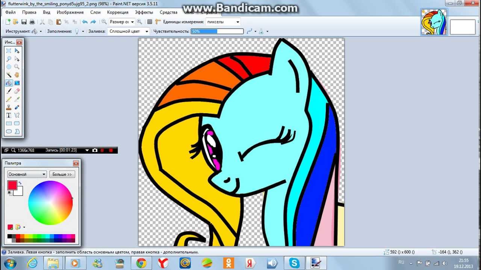Viewport: 481px width, 270px height.
Task: Adjust the Чувствительность tolerance slider
Action: click(x=217, y=31)
